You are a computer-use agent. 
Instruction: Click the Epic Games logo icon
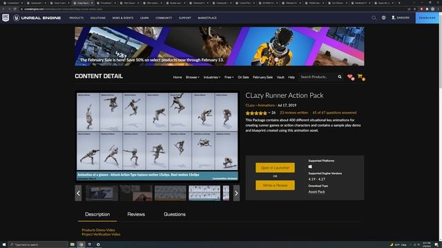pos(6,18)
